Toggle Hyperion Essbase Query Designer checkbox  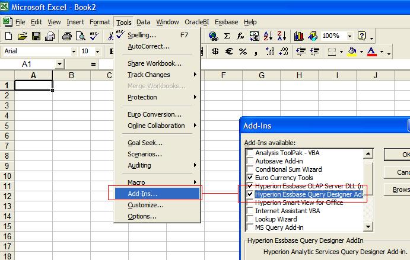250,194
